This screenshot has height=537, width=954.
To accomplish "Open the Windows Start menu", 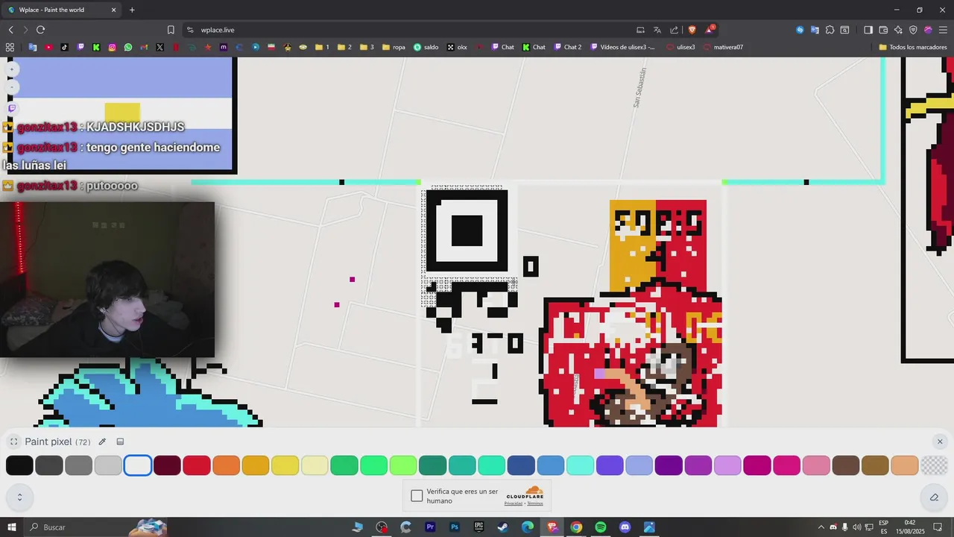I will pyautogui.click(x=12, y=527).
